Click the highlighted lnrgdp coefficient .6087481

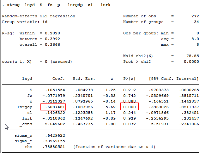point(53,107)
